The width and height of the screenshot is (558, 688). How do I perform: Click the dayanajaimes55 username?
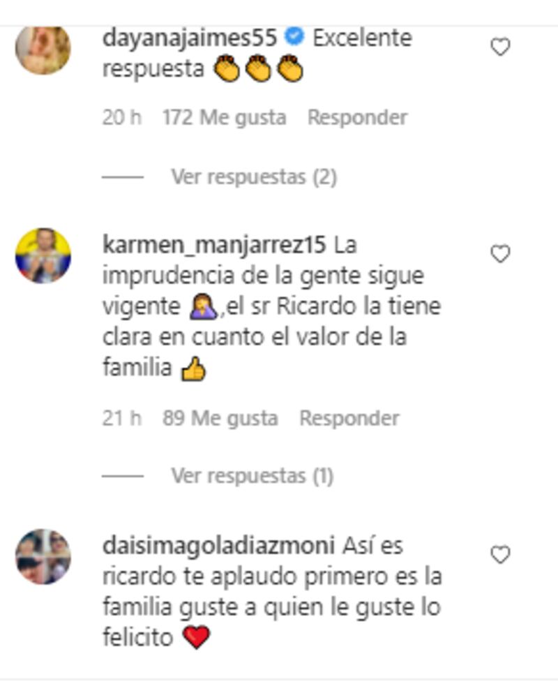coord(190,38)
